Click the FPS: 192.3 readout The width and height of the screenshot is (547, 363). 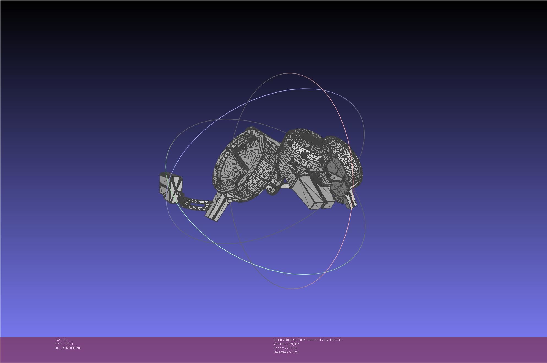point(64,344)
